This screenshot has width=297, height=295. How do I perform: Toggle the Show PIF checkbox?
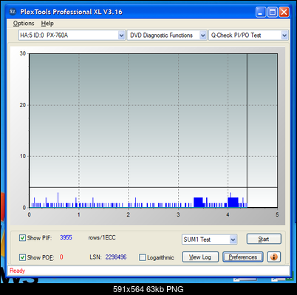coord(22,238)
